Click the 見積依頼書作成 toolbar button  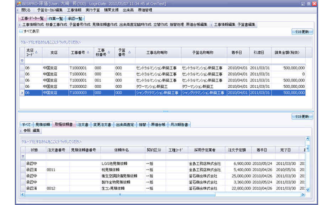click(x=105, y=25)
